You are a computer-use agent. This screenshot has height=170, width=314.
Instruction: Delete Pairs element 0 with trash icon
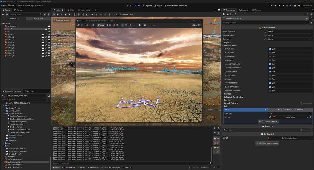311,117
